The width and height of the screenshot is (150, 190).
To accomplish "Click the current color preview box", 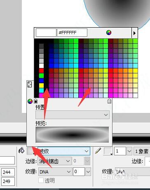I will 46,33.
